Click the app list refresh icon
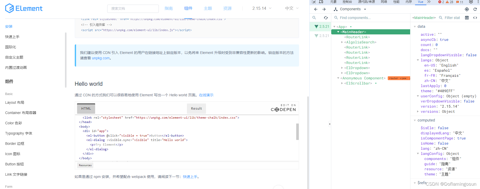 tap(326, 18)
